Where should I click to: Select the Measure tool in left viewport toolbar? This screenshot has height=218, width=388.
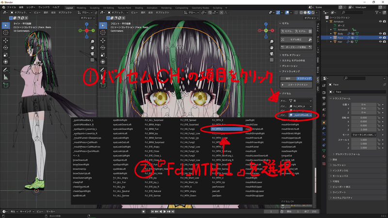[x=6, y=78]
